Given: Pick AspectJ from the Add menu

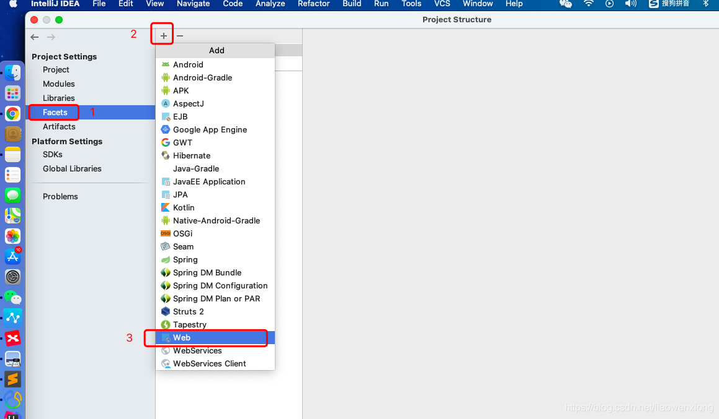Looking at the screenshot, I should (x=215, y=104).
